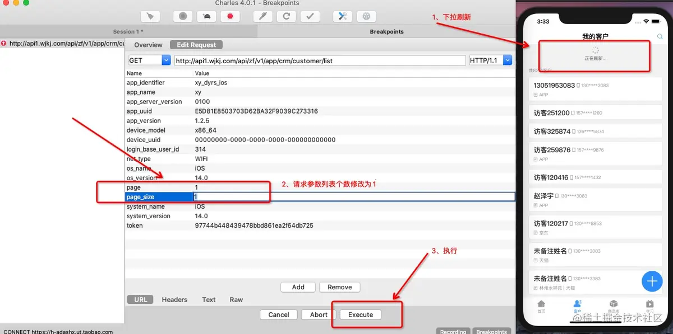673x334 pixels.
Task: Tap the blue plus floating button
Action: 652,281
